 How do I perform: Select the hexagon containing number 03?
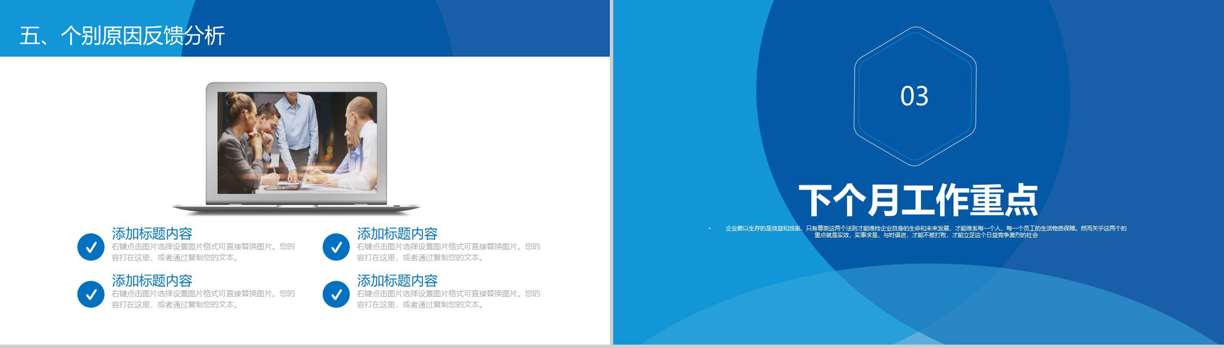[x=914, y=96]
